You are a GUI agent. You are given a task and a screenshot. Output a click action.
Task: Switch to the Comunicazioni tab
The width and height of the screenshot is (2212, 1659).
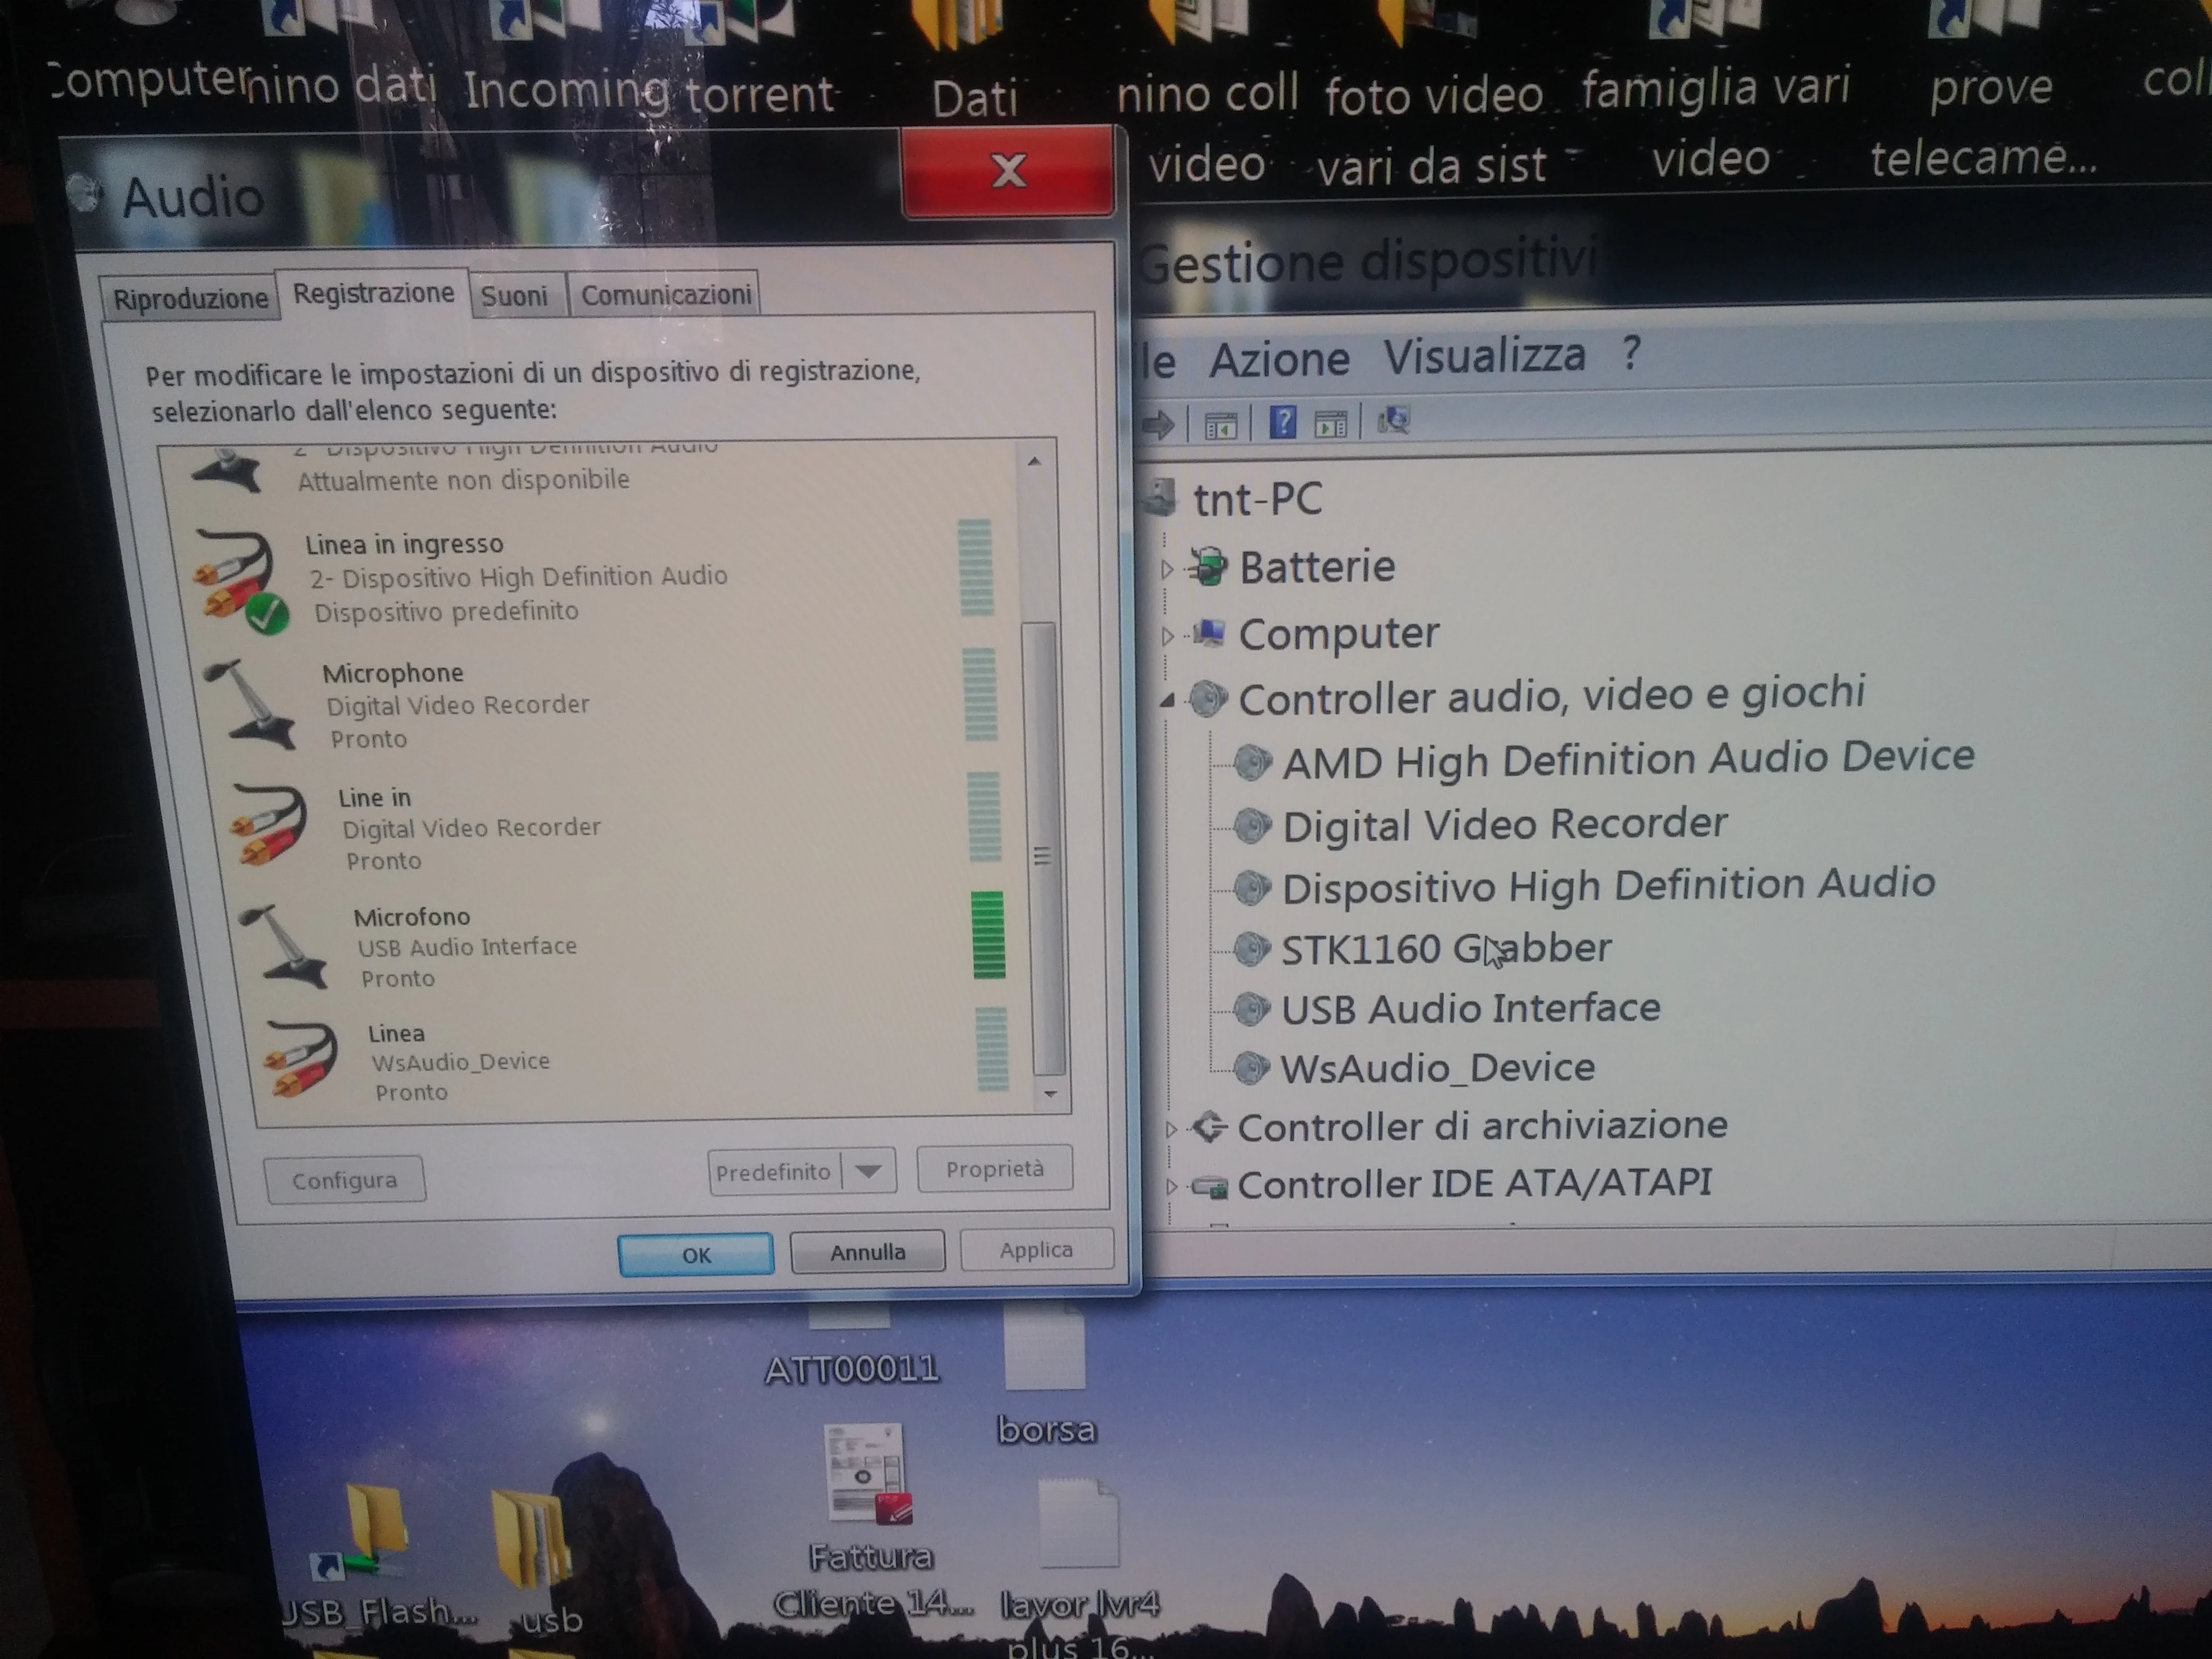pos(666,295)
